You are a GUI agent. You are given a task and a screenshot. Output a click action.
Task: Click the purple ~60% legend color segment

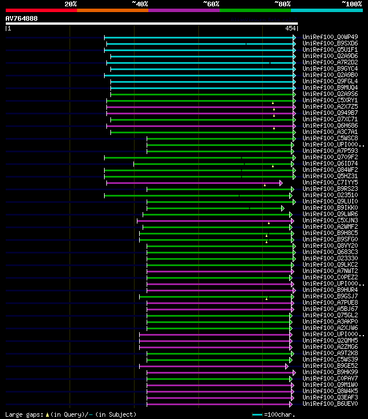[x=184, y=10]
